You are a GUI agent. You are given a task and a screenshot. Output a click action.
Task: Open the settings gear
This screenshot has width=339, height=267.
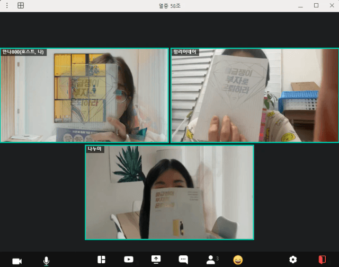click(x=293, y=260)
